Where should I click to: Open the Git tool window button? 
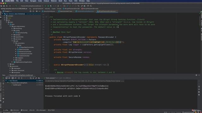pyautogui.click(x=32, y=110)
